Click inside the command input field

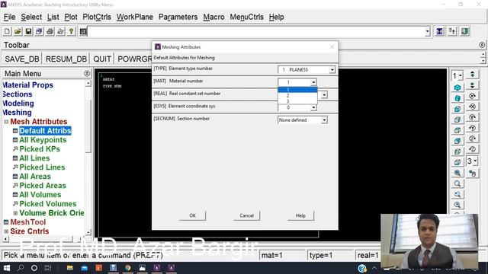256,31
